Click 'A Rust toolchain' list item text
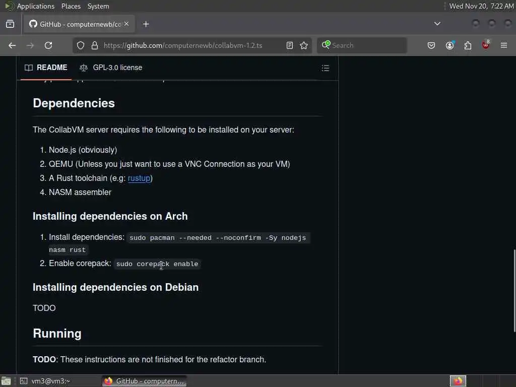This screenshot has height=387, width=516. (x=101, y=178)
